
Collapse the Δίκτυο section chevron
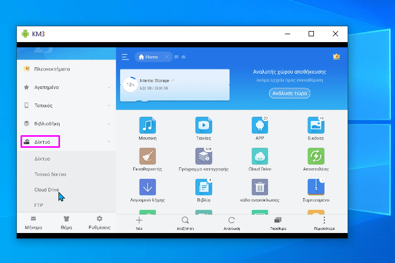point(109,141)
